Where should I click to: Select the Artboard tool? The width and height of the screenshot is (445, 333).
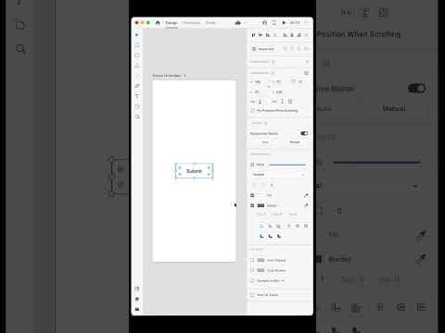pyautogui.click(x=137, y=106)
